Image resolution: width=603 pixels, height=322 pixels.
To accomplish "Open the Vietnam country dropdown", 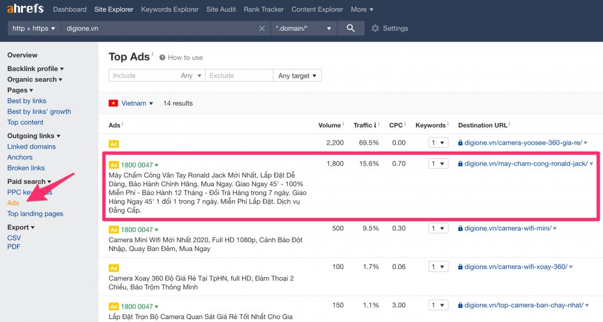I will (x=137, y=103).
